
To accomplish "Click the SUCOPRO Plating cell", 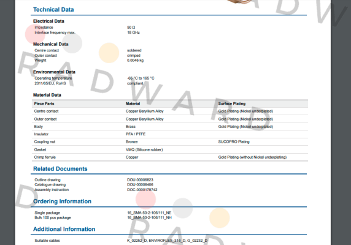I will tap(234, 142).
